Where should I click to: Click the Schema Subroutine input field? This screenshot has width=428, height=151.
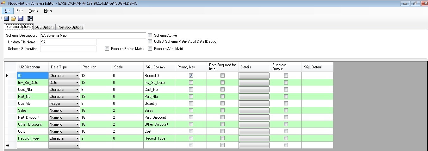68,49
